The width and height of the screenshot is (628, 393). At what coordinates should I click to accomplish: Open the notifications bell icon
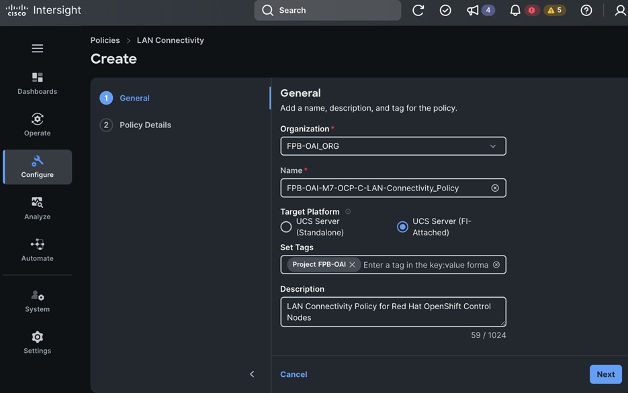click(x=515, y=10)
